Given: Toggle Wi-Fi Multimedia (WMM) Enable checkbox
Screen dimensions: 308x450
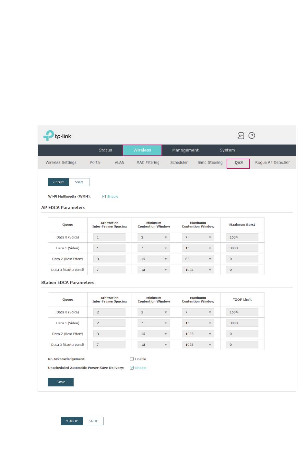Looking at the screenshot, I should (104, 196).
